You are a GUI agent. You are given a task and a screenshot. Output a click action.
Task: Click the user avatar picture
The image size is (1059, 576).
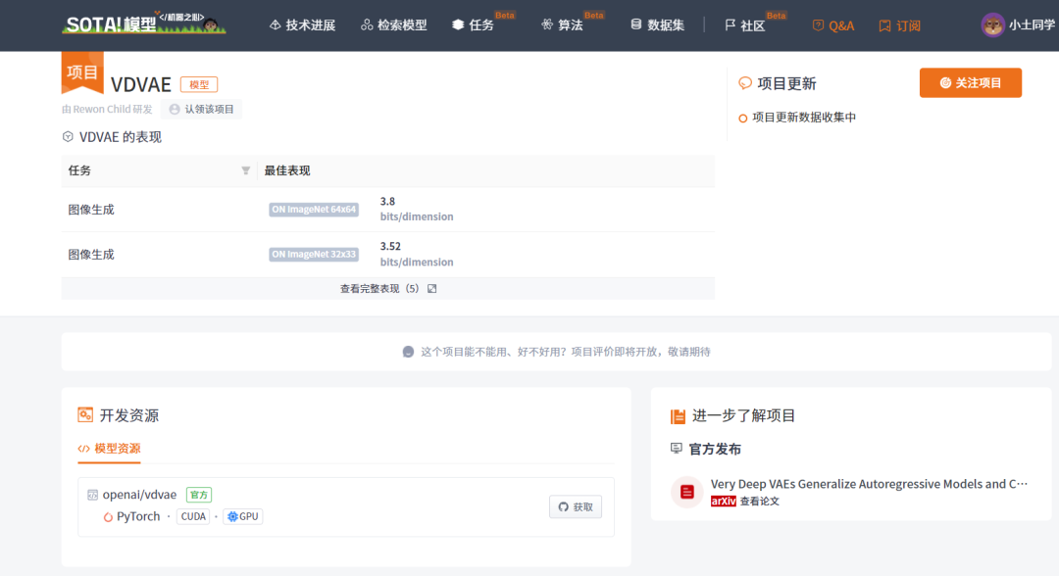[992, 24]
